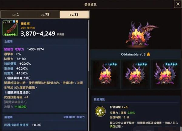Click the gold star beside Obtainable at 3
182x131 pixels.
pyautogui.click(x=148, y=54)
